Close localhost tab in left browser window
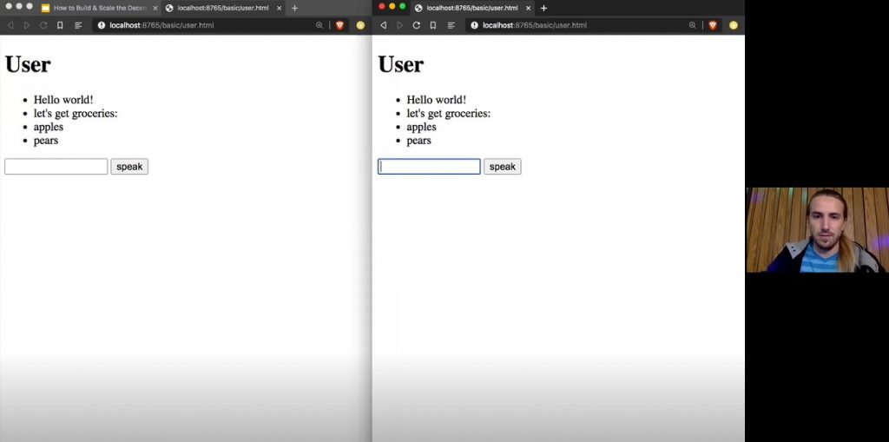 pos(279,8)
